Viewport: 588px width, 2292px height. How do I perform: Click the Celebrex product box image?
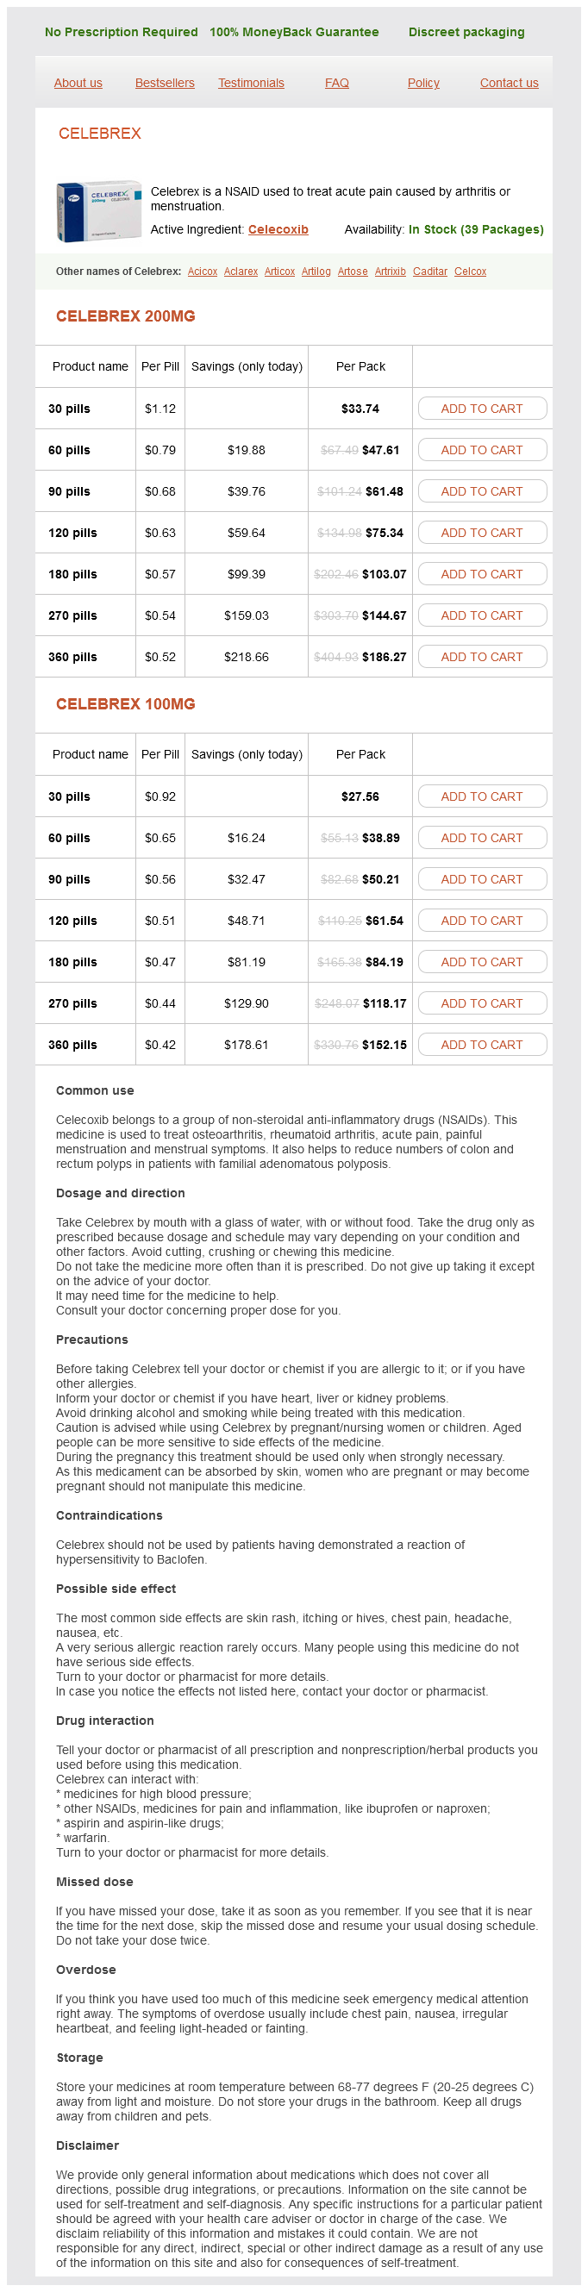click(97, 211)
